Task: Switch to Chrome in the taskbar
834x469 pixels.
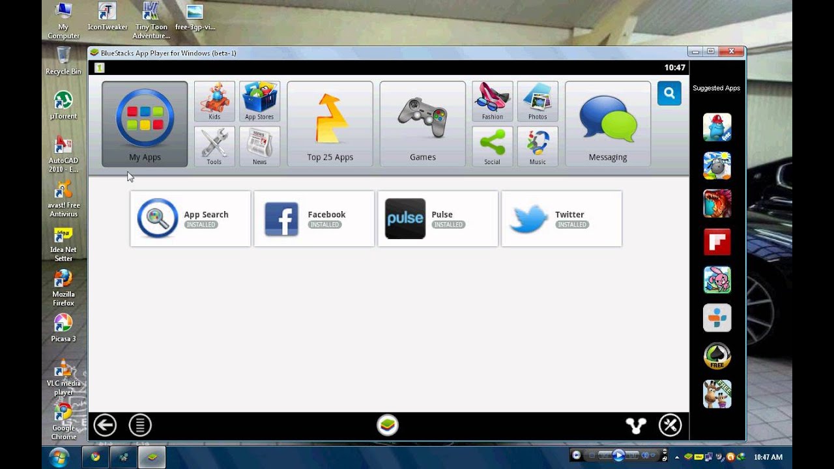Action: [x=96, y=457]
